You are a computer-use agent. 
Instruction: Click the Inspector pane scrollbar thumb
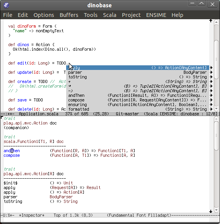tap(216, 135)
